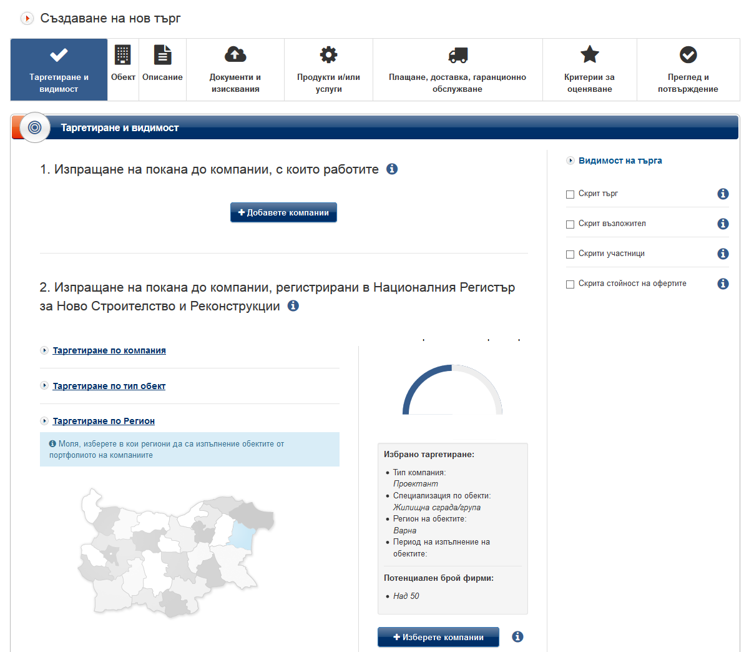Open the Критерии за оценяване tab

point(589,70)
